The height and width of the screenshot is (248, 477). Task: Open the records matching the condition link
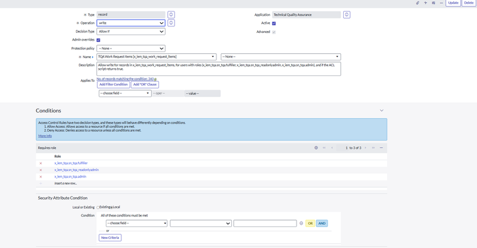point(125,79)
